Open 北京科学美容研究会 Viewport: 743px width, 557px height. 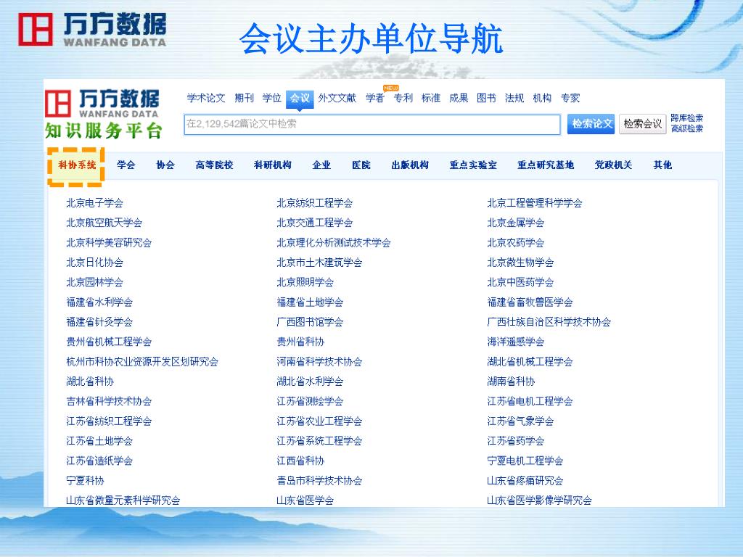pyautogui.click(x=109, y=243)
